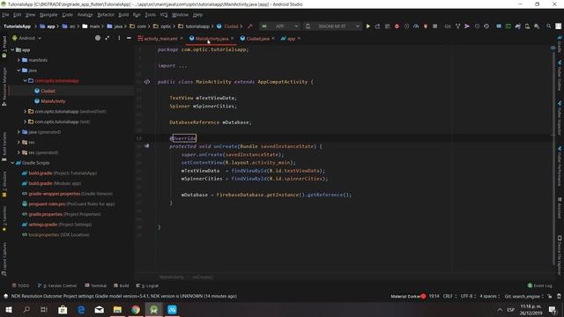This screenshot has width=564, height=317.
Task: Click the Git commit purple arrow icon
Action: tap(467, 26)
